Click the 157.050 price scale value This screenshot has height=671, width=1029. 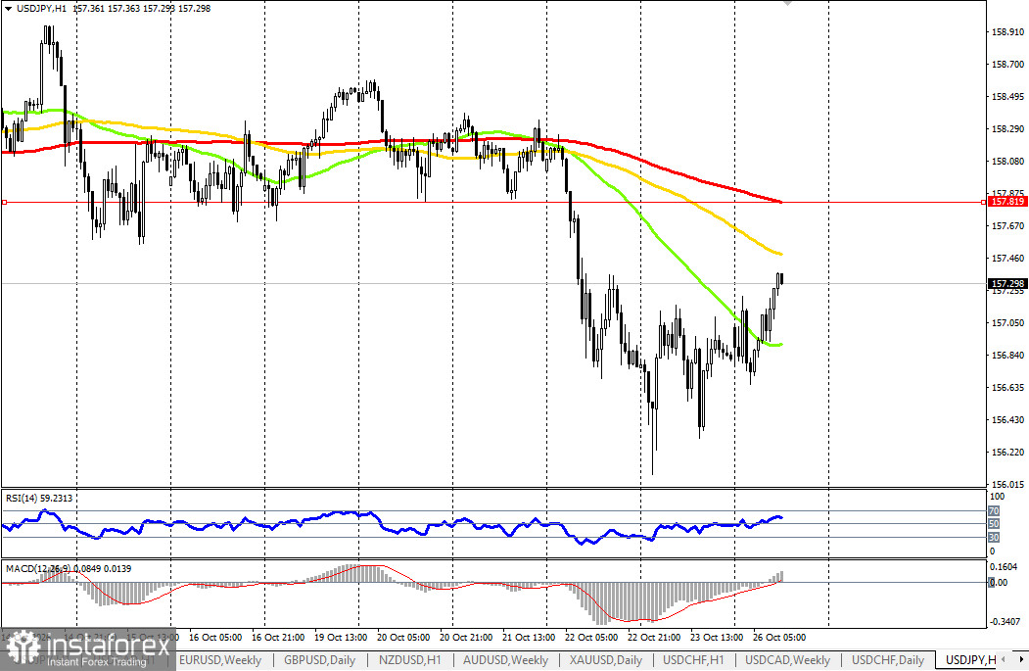[1008, 322]
